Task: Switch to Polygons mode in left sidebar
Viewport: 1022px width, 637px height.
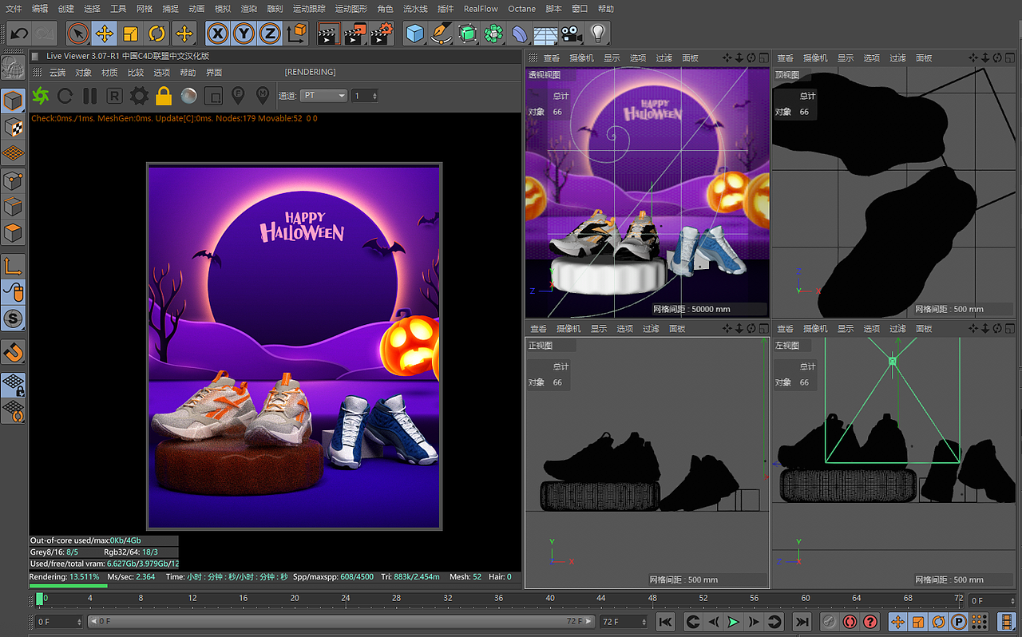Action: tap(14, 234)
